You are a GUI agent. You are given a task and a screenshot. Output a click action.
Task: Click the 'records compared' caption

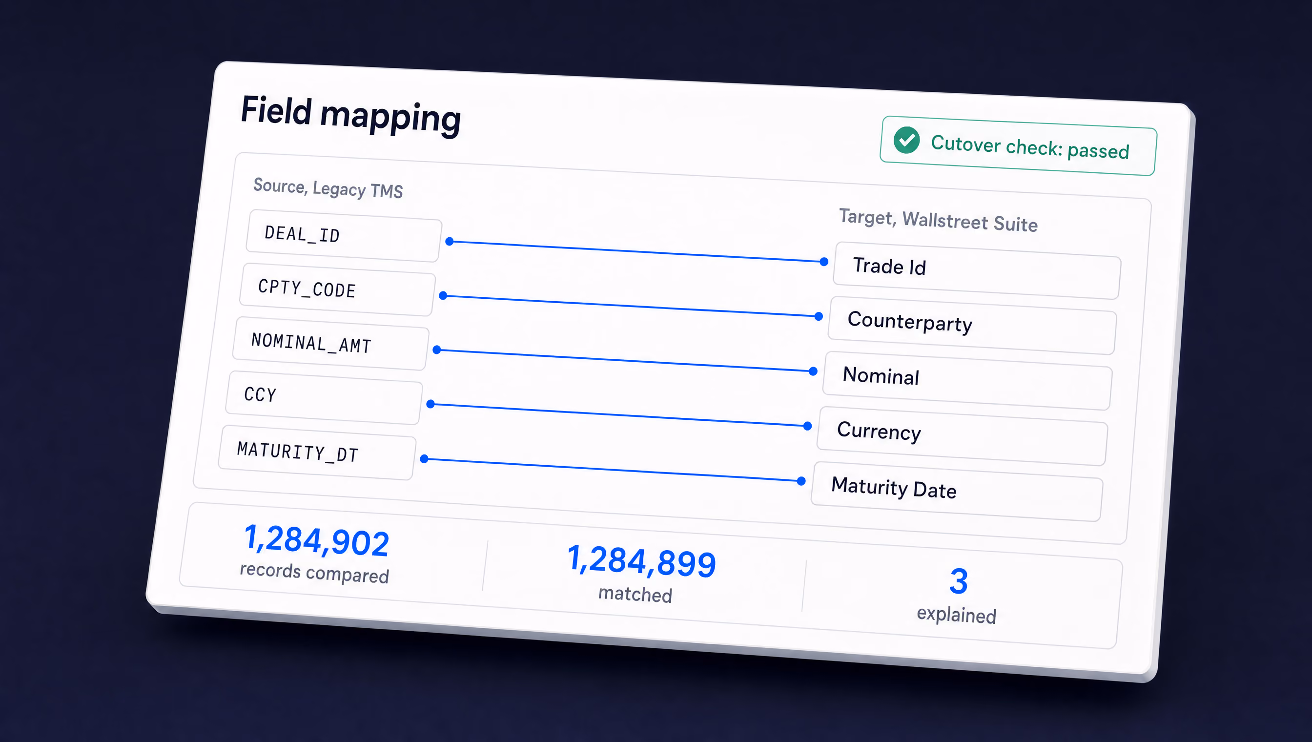tap(314, 573)
